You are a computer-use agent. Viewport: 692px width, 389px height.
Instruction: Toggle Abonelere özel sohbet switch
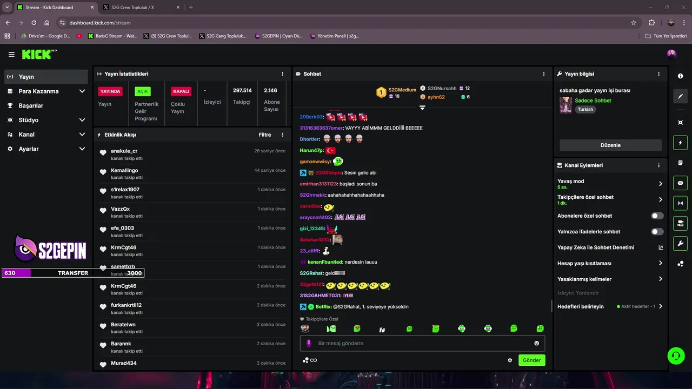pos(657,216)
